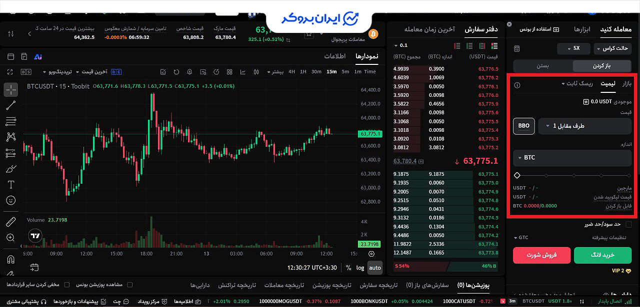640x307 pixels.
Task: Toggle the log scale button
Action: (360, 268)
